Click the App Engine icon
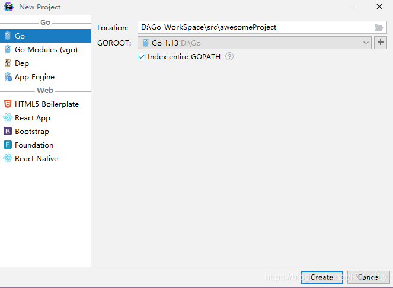 8,76
